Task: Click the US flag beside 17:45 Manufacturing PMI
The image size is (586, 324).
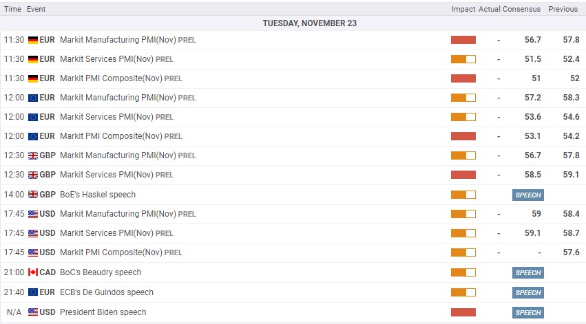Action: [x=32, y=214]
